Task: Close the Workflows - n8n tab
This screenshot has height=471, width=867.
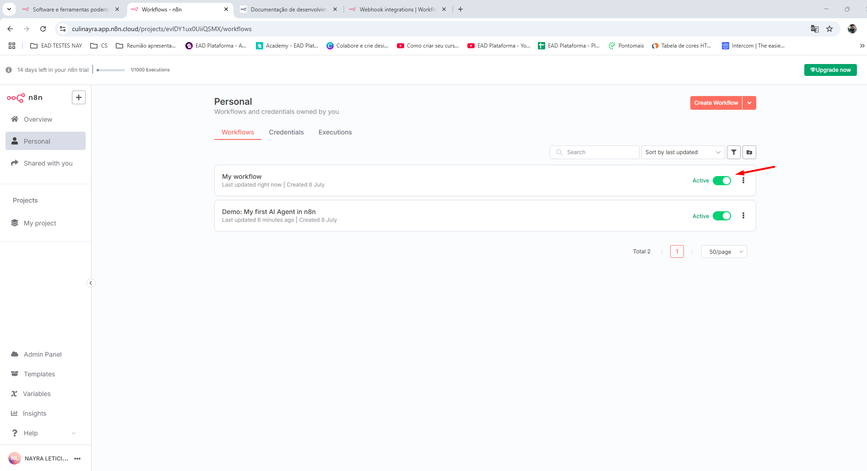Action: point(226,9)
